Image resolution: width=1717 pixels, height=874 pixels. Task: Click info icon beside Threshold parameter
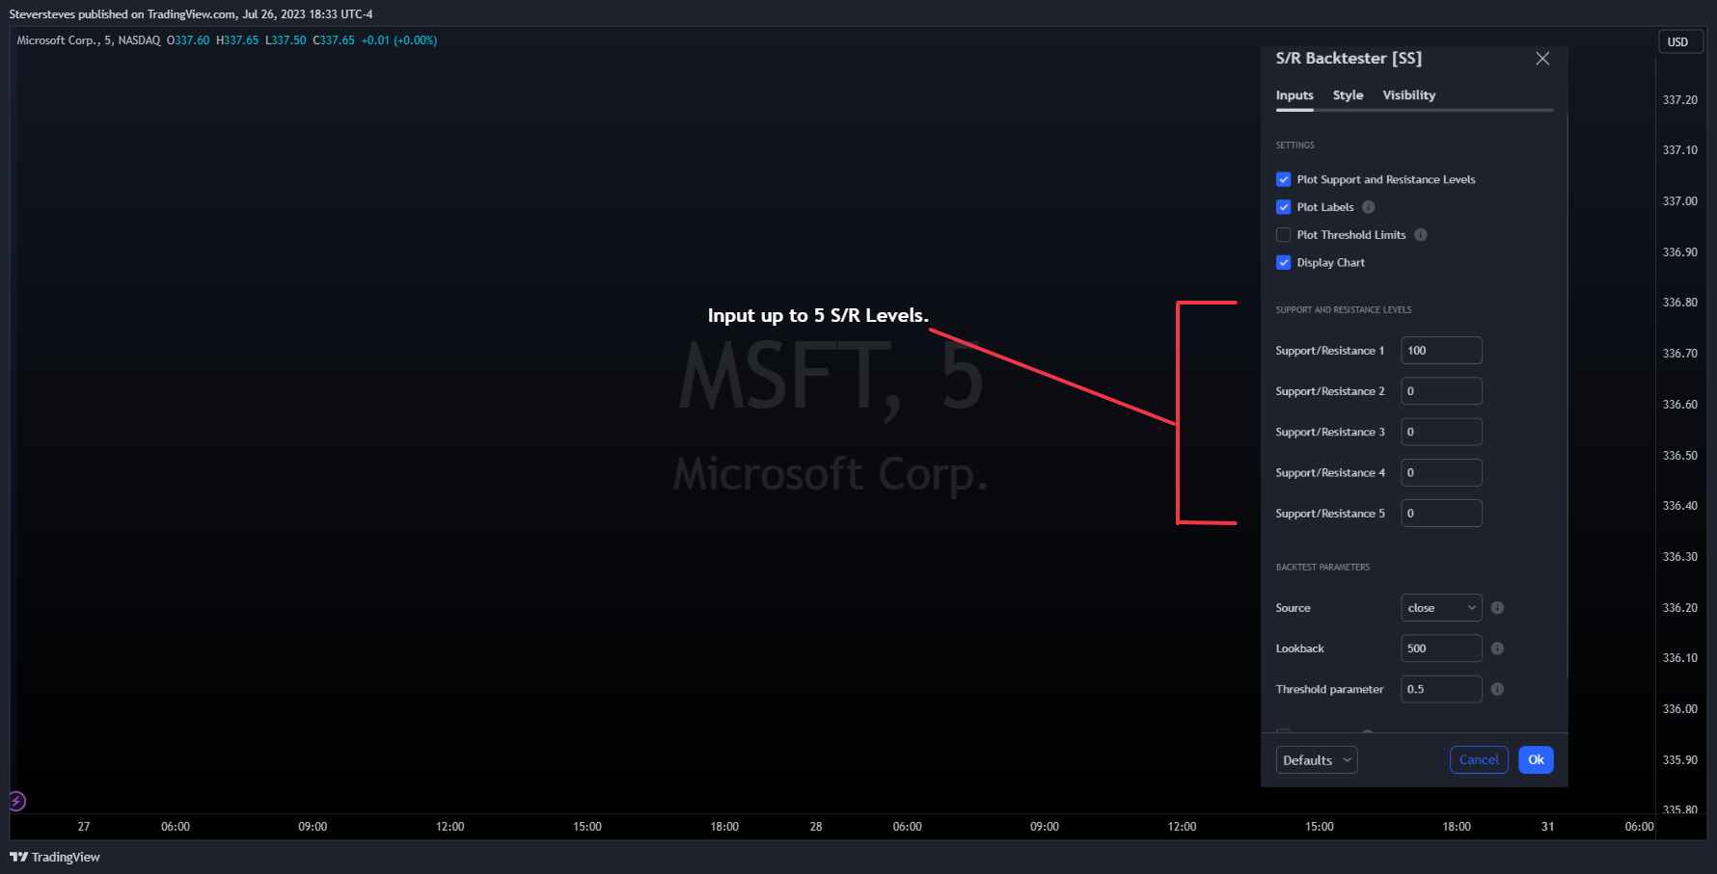click(x=1497, y=689)
